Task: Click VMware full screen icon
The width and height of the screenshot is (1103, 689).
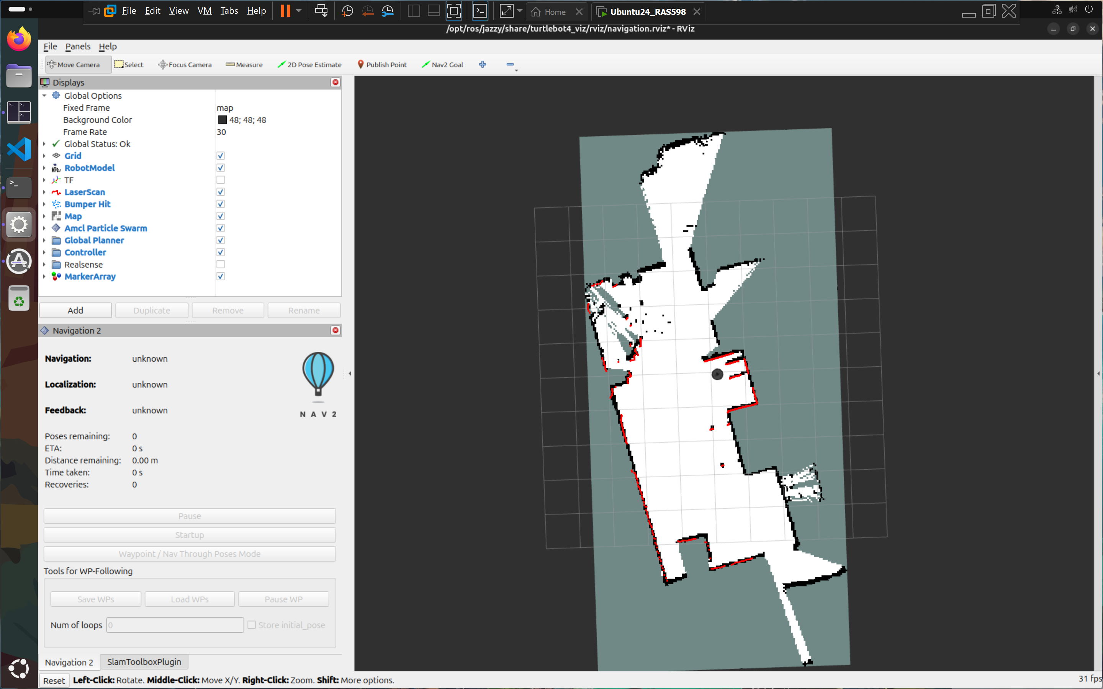Action: click(453, 11)
